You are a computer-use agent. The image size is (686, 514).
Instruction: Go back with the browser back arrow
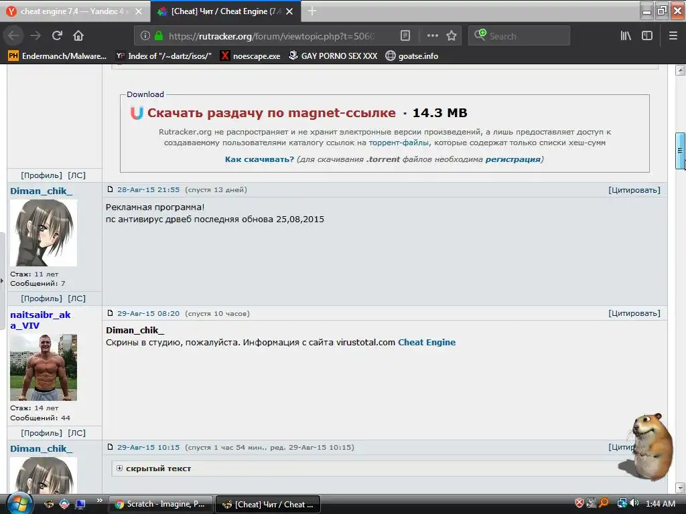point(13,36)
